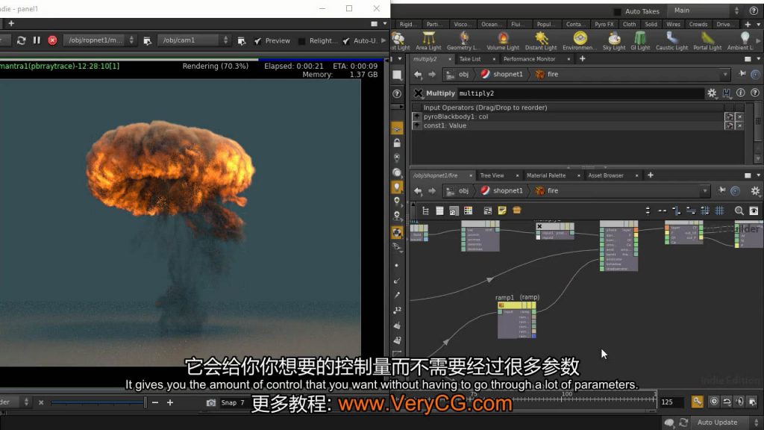The image size is (764, 430).
Task: Select the GI Light tool
Action: pyautogui.click(x=640, y=40)
